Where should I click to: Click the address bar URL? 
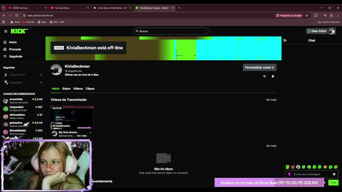41,15
